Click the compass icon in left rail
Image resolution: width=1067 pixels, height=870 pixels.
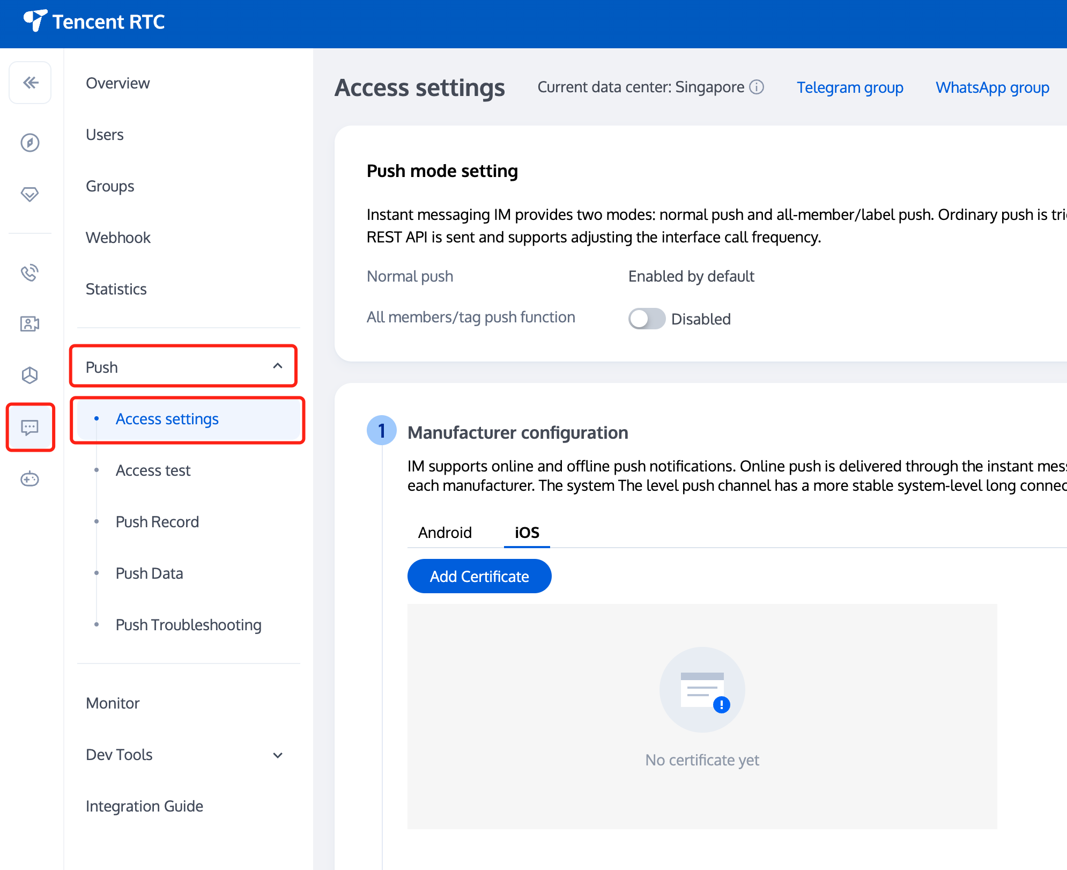pyautogui.click(x=30, y=143)
